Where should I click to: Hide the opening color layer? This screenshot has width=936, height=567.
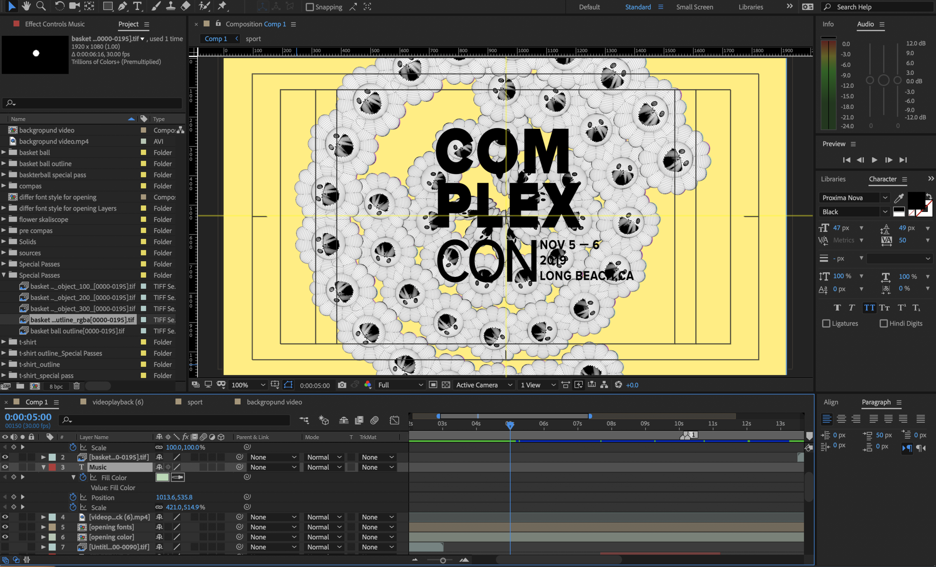pos(5,537)
